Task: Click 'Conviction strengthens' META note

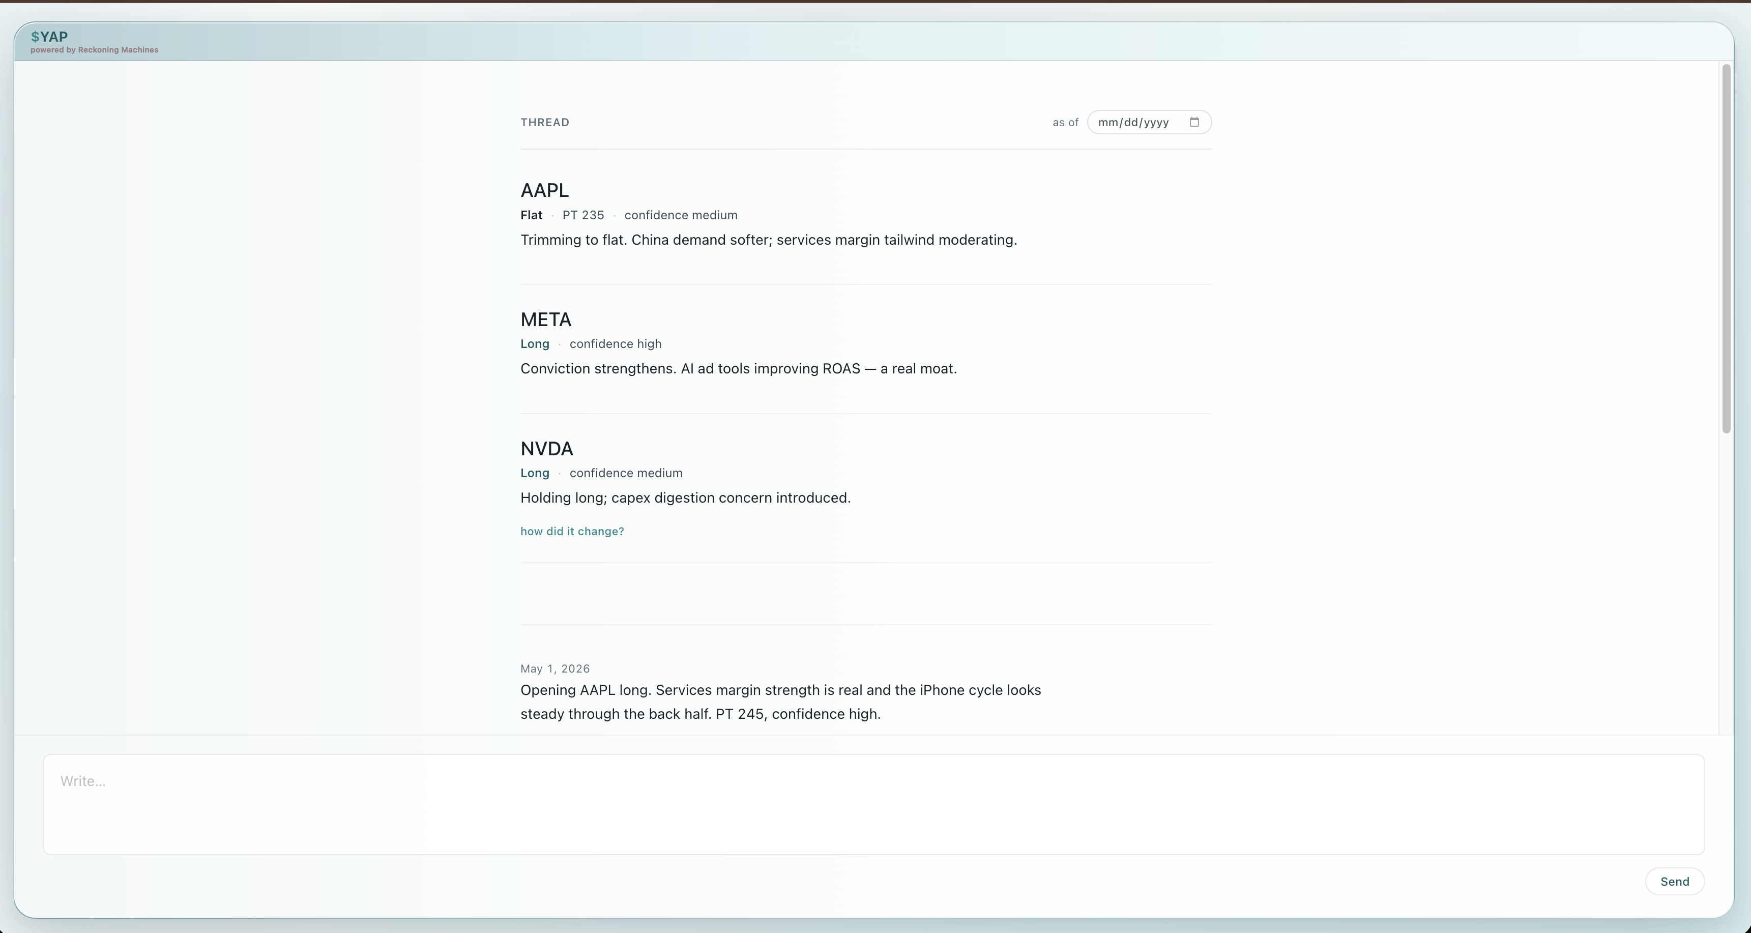Action: pos(738,369)
